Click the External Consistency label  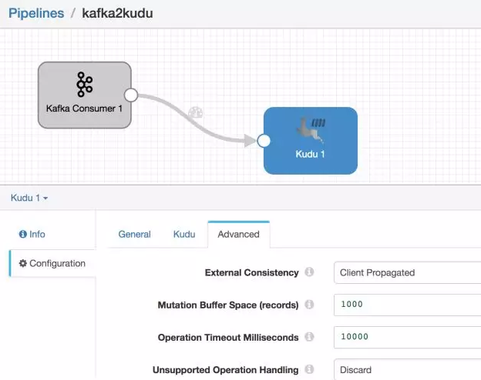pyautogui.click(x=251, y=272)
